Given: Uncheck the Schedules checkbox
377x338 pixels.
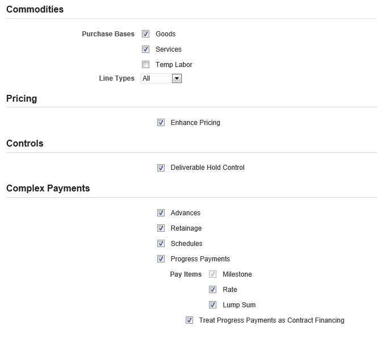Looking at the screenshot, I should tap(161, 244).
